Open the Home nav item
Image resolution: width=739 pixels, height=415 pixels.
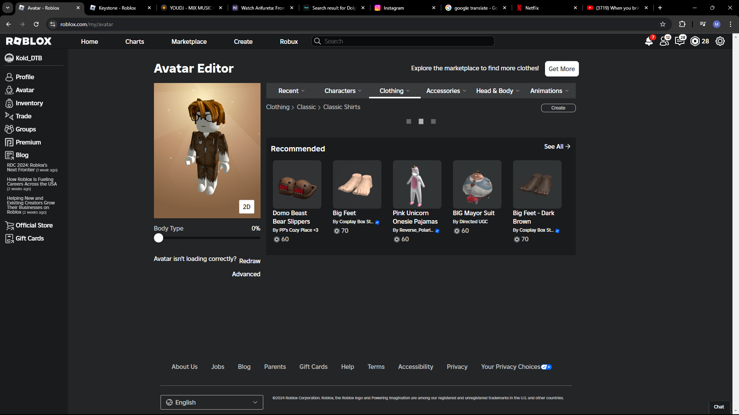89,41
